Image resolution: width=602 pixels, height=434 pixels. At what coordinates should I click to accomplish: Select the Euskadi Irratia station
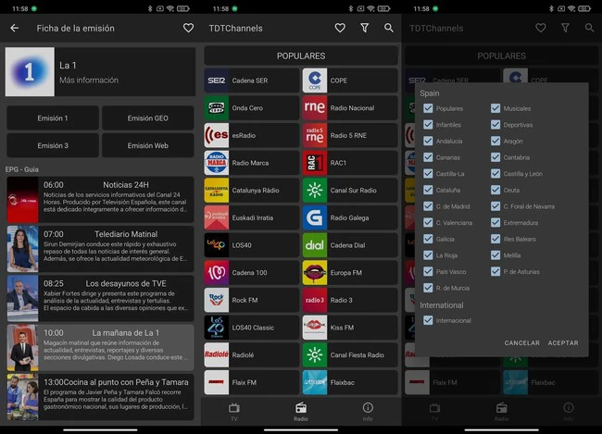point(252,218)
